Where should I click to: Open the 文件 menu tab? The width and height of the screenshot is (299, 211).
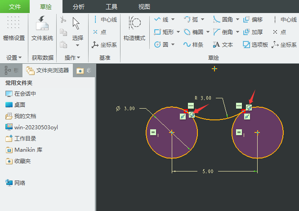click(15, 7)
